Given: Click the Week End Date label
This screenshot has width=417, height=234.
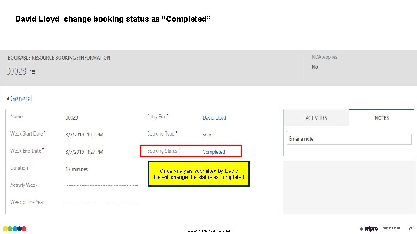Looking at the screenshot, I should click(x=26, y=151).
